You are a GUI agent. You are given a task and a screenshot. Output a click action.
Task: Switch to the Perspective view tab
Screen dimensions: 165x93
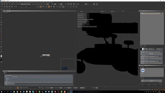point(112,11)
